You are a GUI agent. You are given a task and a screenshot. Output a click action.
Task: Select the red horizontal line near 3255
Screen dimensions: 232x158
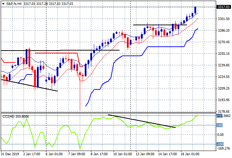click(56, 53)
